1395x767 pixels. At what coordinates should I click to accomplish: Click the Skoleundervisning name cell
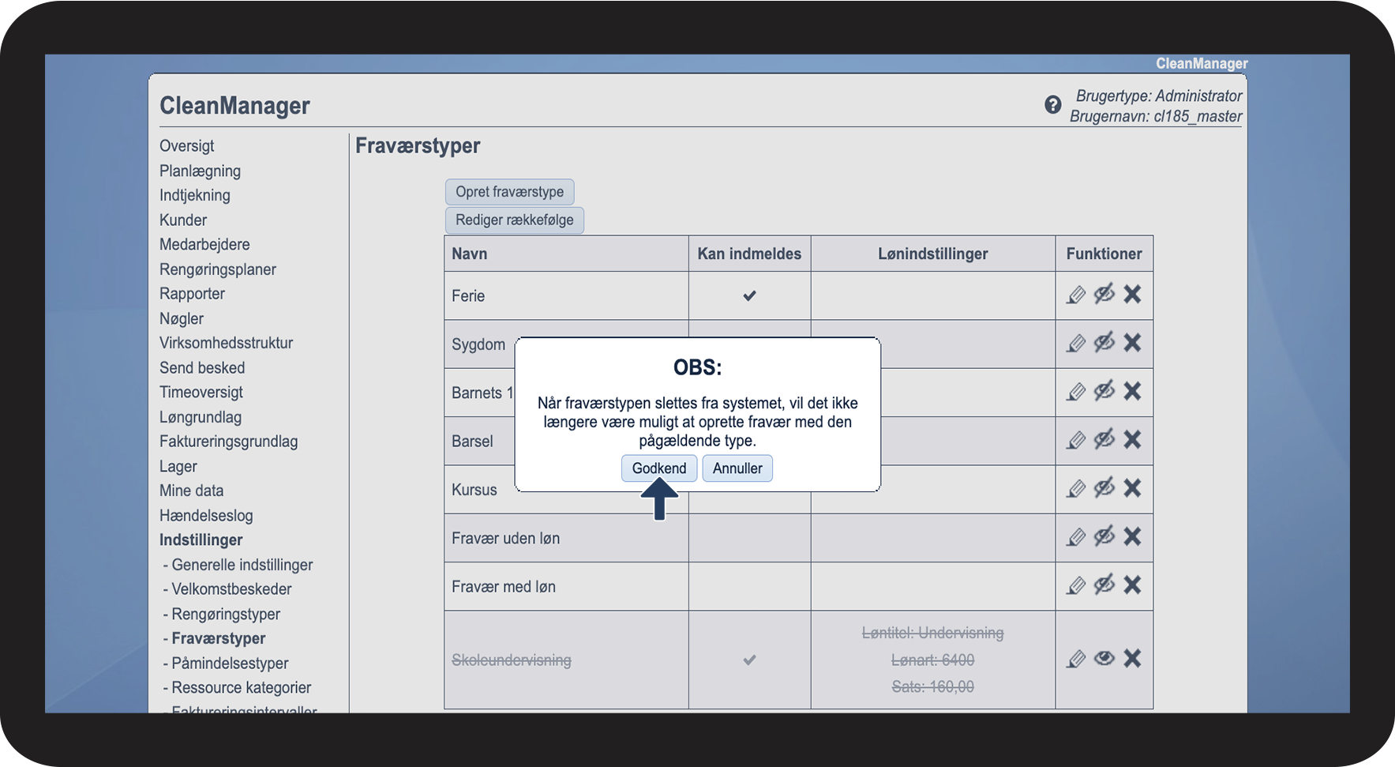click(566, 660)
